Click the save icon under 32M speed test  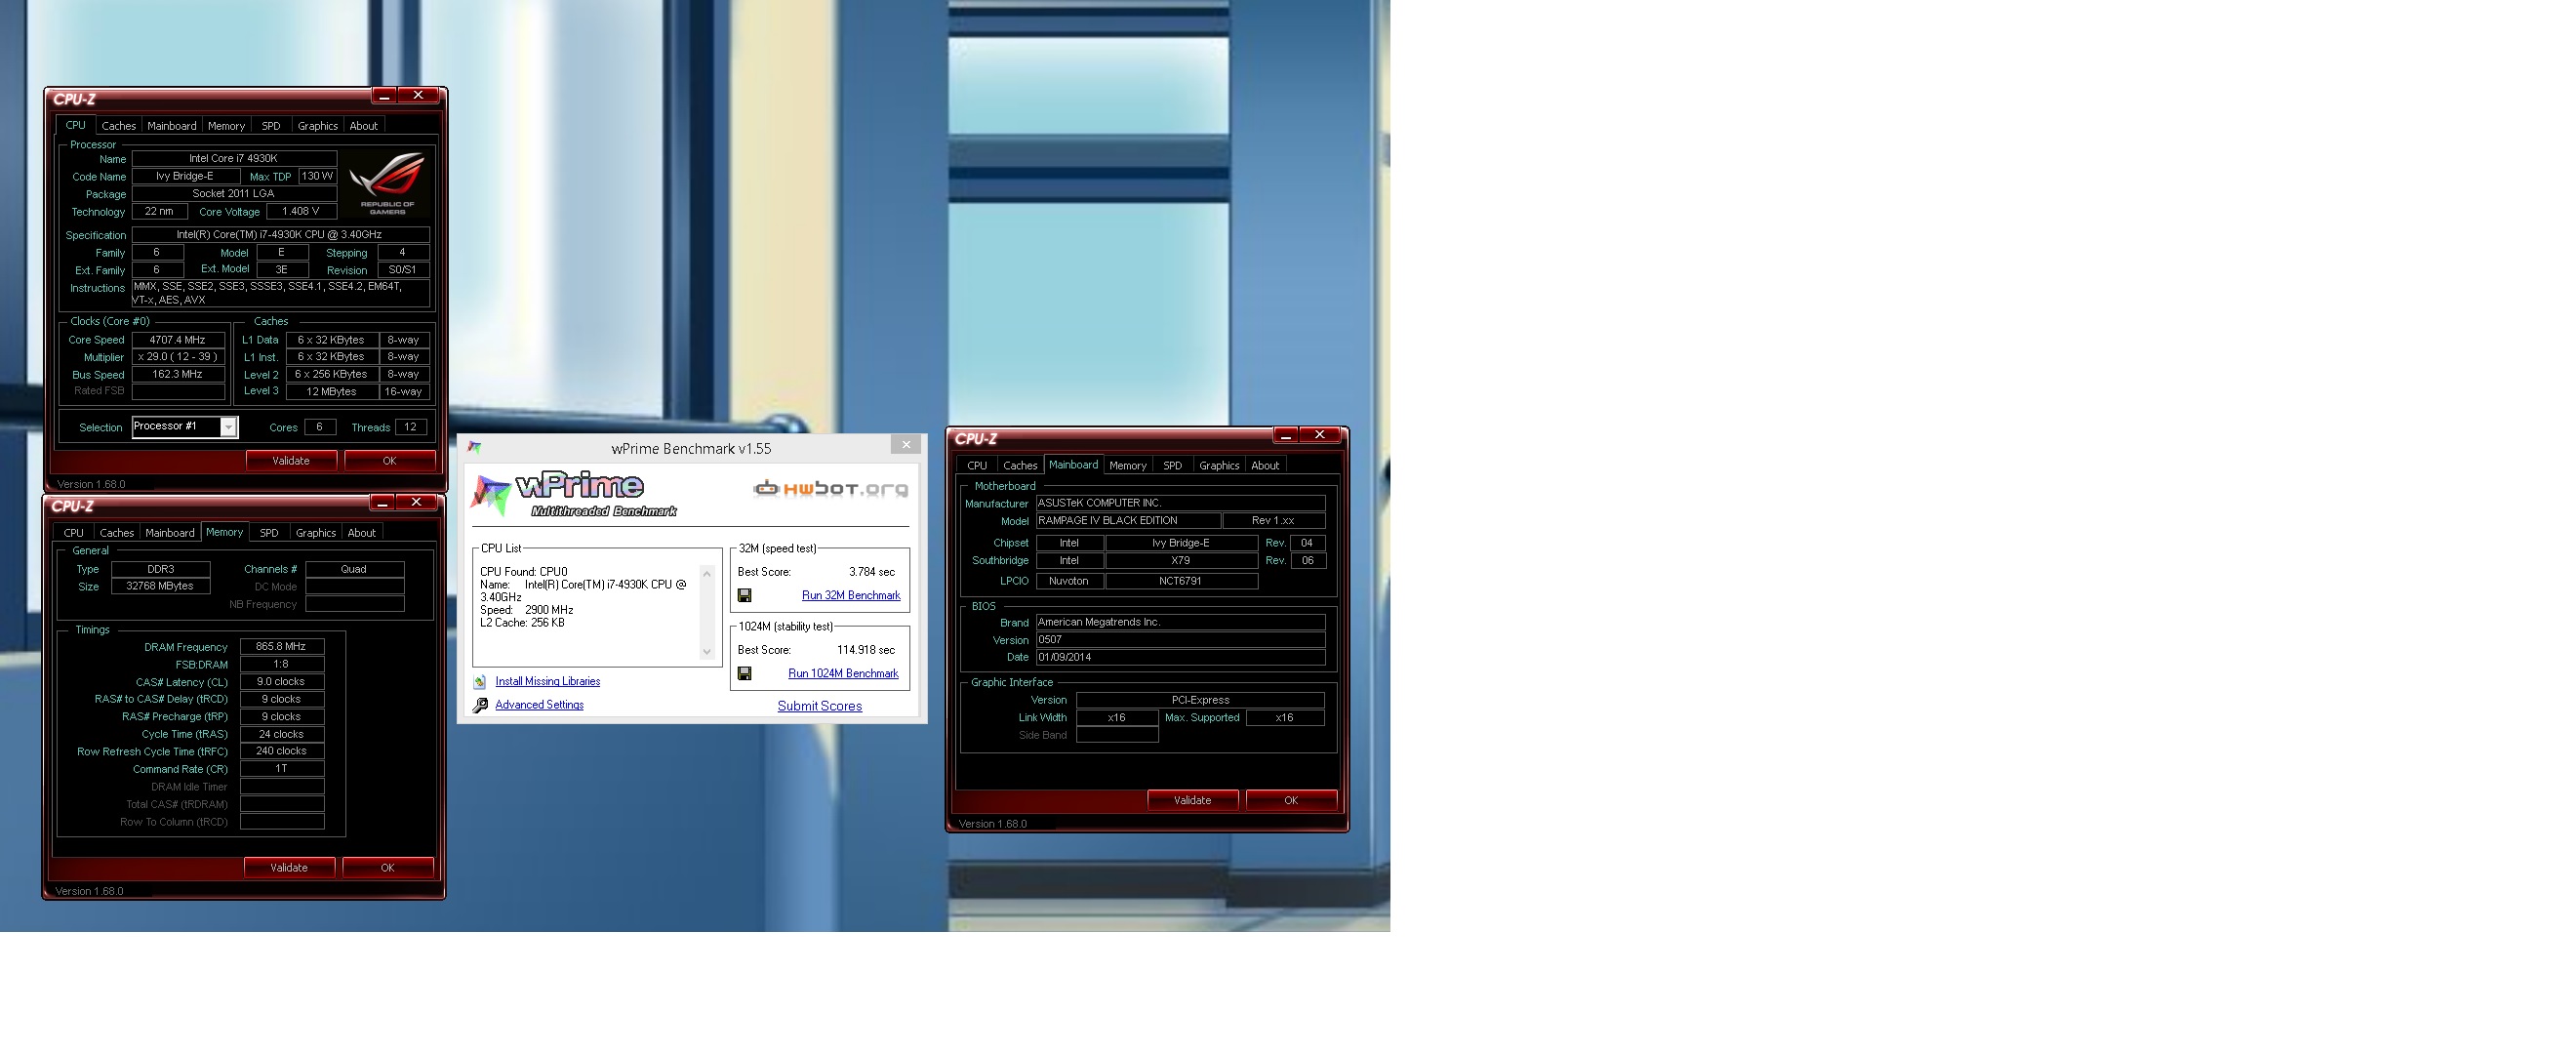tap(744, 596)
